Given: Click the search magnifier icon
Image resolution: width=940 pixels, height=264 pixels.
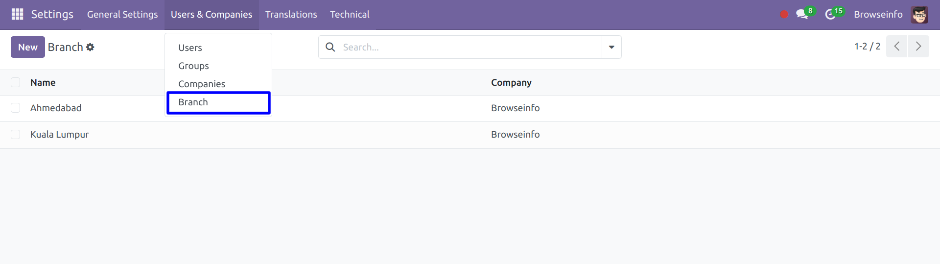Looking at the screenshot, I should [x=330, y=47].
